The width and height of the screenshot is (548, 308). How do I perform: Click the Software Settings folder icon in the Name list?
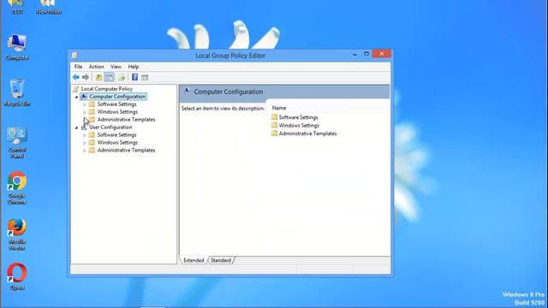click(x=274, y=117)
